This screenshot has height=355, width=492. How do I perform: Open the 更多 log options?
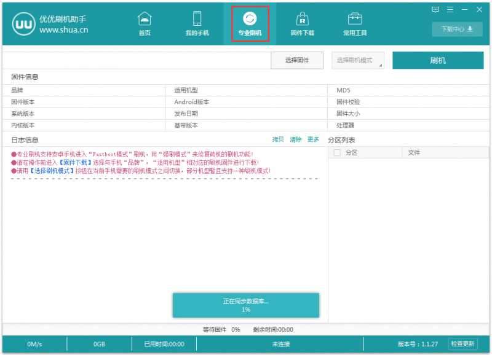(x=313, y=139)
